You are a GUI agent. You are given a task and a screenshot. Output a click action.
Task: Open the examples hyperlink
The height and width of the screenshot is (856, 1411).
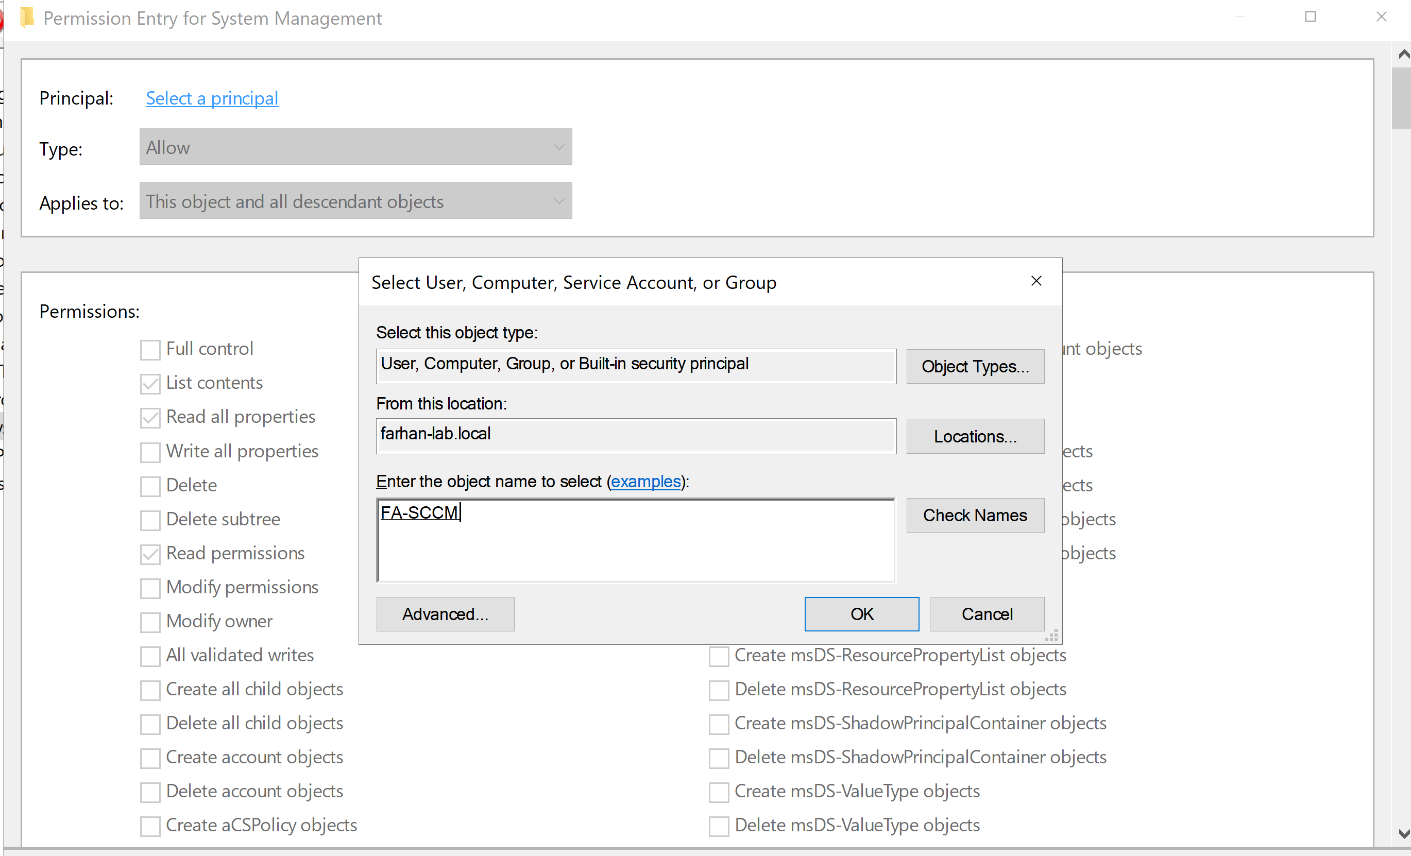point(645,482)
